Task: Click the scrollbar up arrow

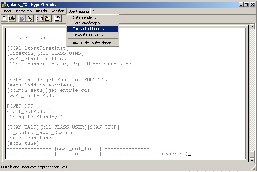Action: (x=252, y=27)
